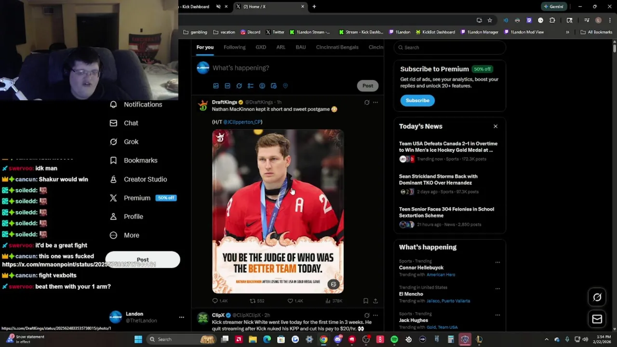
Task: Open three-dot menu on DraftKings post
Action: pyautogui.click(x=376, y=102)
